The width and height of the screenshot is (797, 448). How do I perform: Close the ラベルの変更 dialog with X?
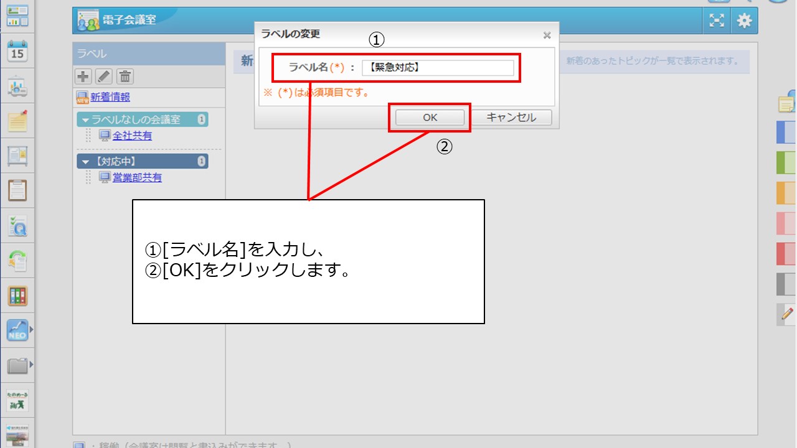(547, 35)
